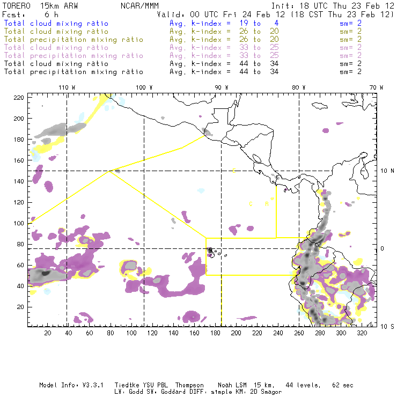Click the y-axis tick label "140"
The height and width of the screenshot is (397, 397).
(18, 181)
